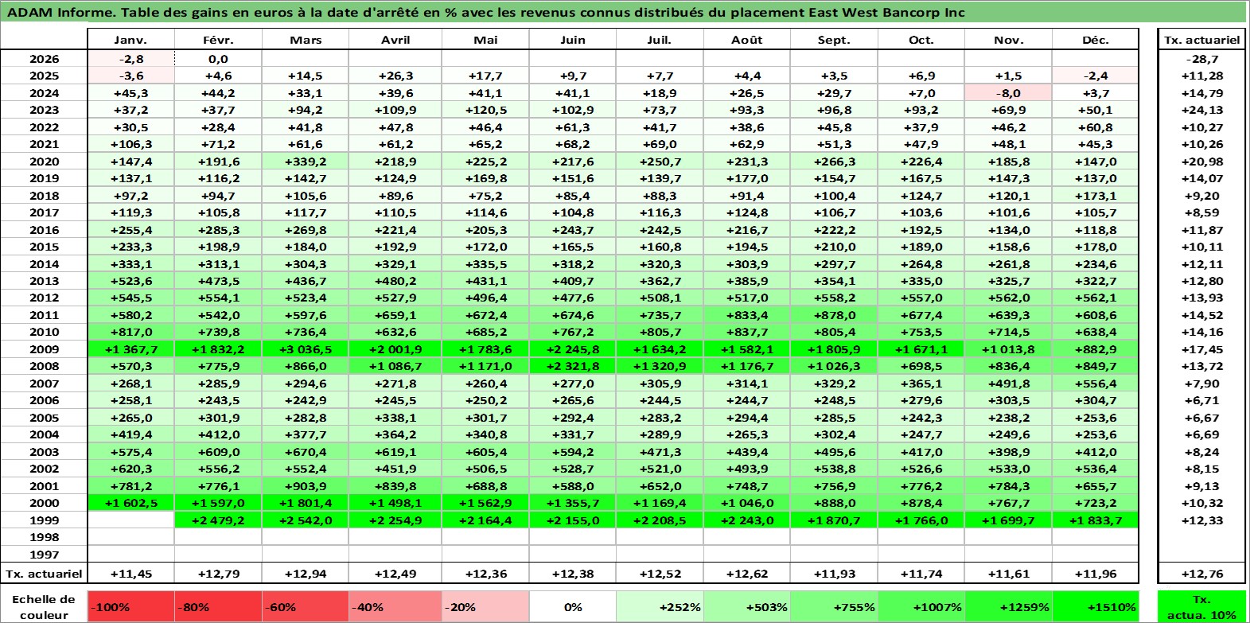Choose the +1510% bright green scale swatch

pos(1095,606)
